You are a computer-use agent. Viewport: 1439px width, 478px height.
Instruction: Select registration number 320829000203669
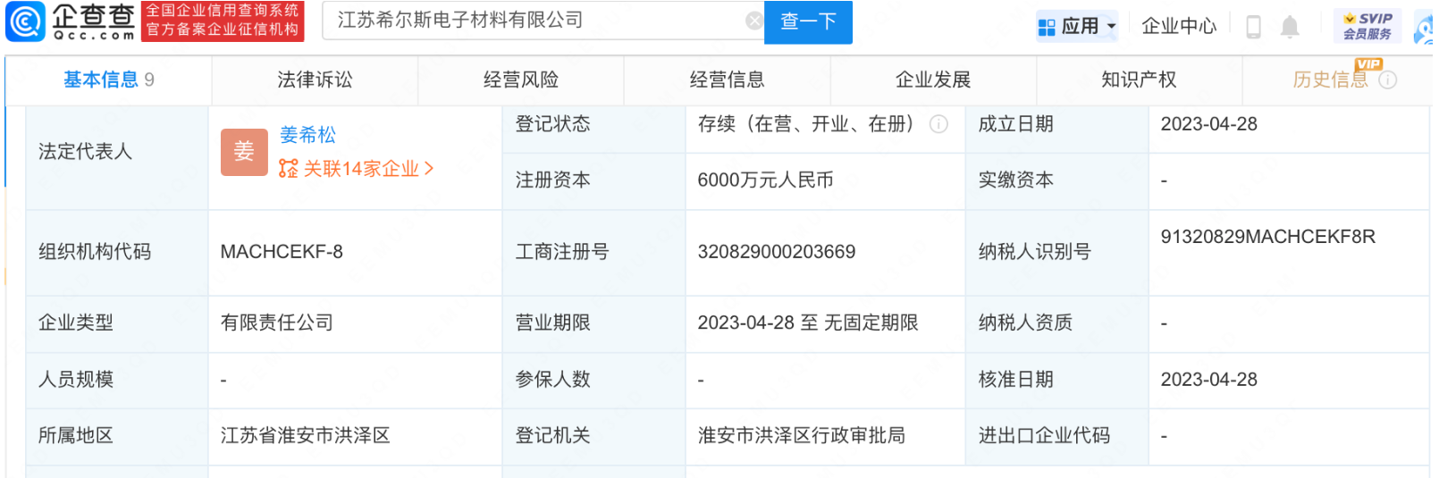point(777,252)
